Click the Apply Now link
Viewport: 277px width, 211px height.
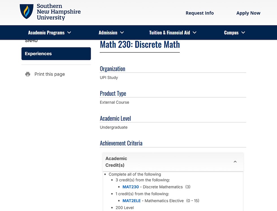248,13
